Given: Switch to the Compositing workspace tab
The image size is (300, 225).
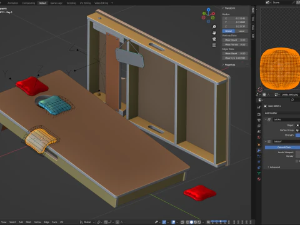Looking at the screenshot, I should pos(29,3).
